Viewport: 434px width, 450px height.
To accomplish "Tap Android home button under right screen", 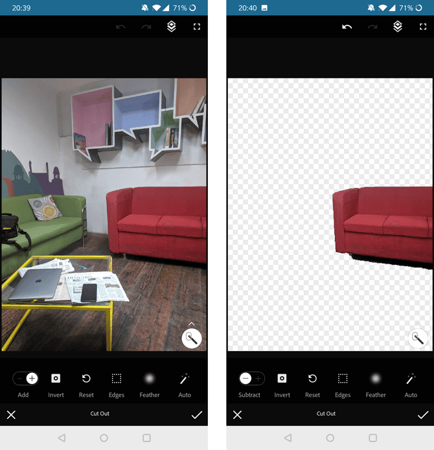I will (x=330, y=438).
